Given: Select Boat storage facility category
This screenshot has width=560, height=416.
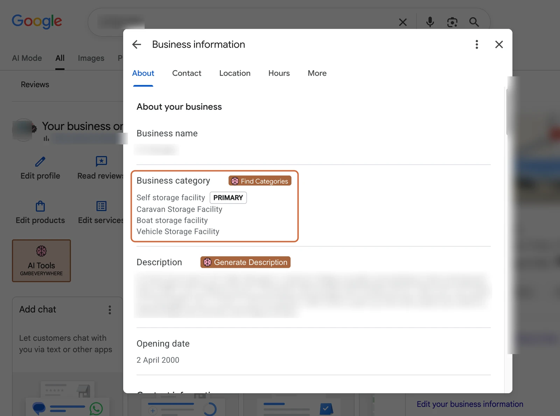Looking at the screenshot, I should pyautogui.click(x=172, y=220).
